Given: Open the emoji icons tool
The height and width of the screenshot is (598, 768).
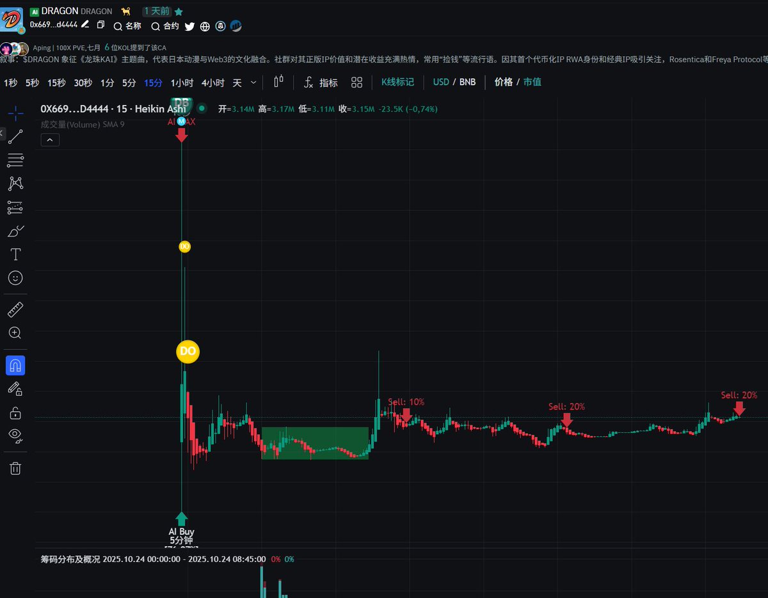Looking at the screenshot, I should click(15, 278).
